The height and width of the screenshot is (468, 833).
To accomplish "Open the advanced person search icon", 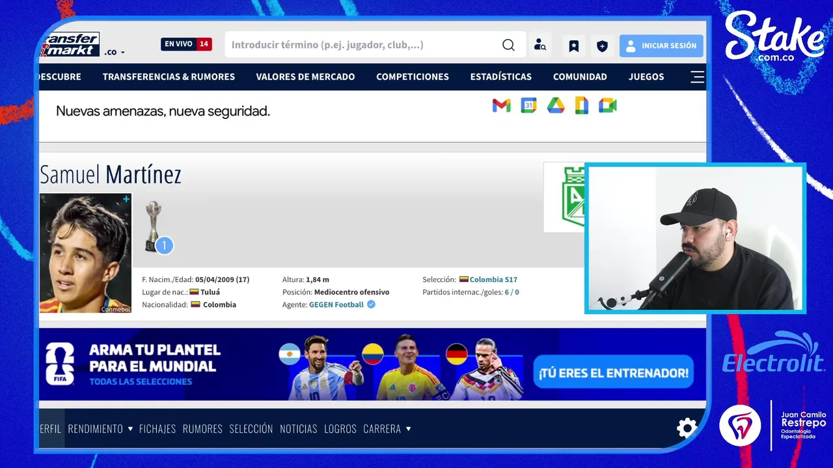I will pyautogui.click(x=539, y=45).
